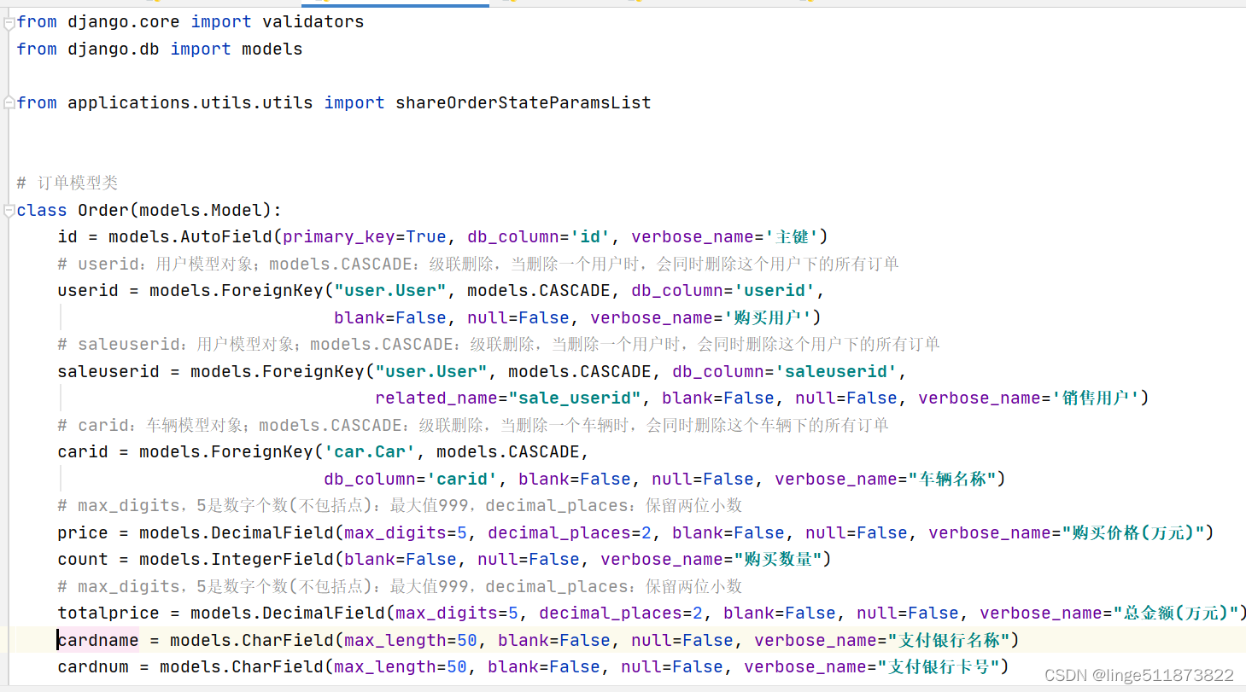Click variable carid at its assignment start

83,452
